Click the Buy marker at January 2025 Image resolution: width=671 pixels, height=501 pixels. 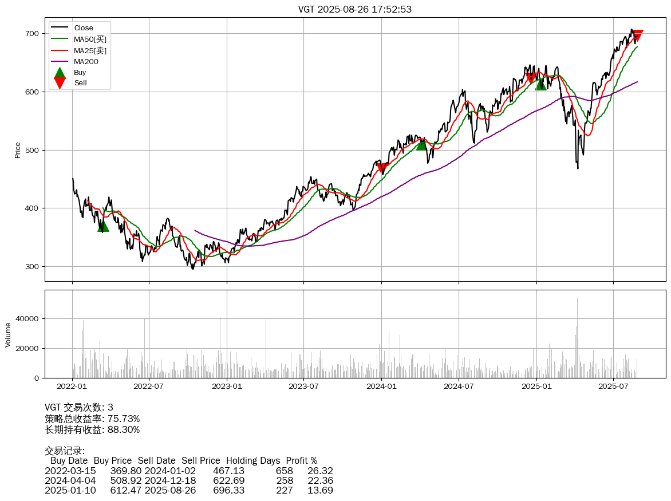[x=540, y=84]
